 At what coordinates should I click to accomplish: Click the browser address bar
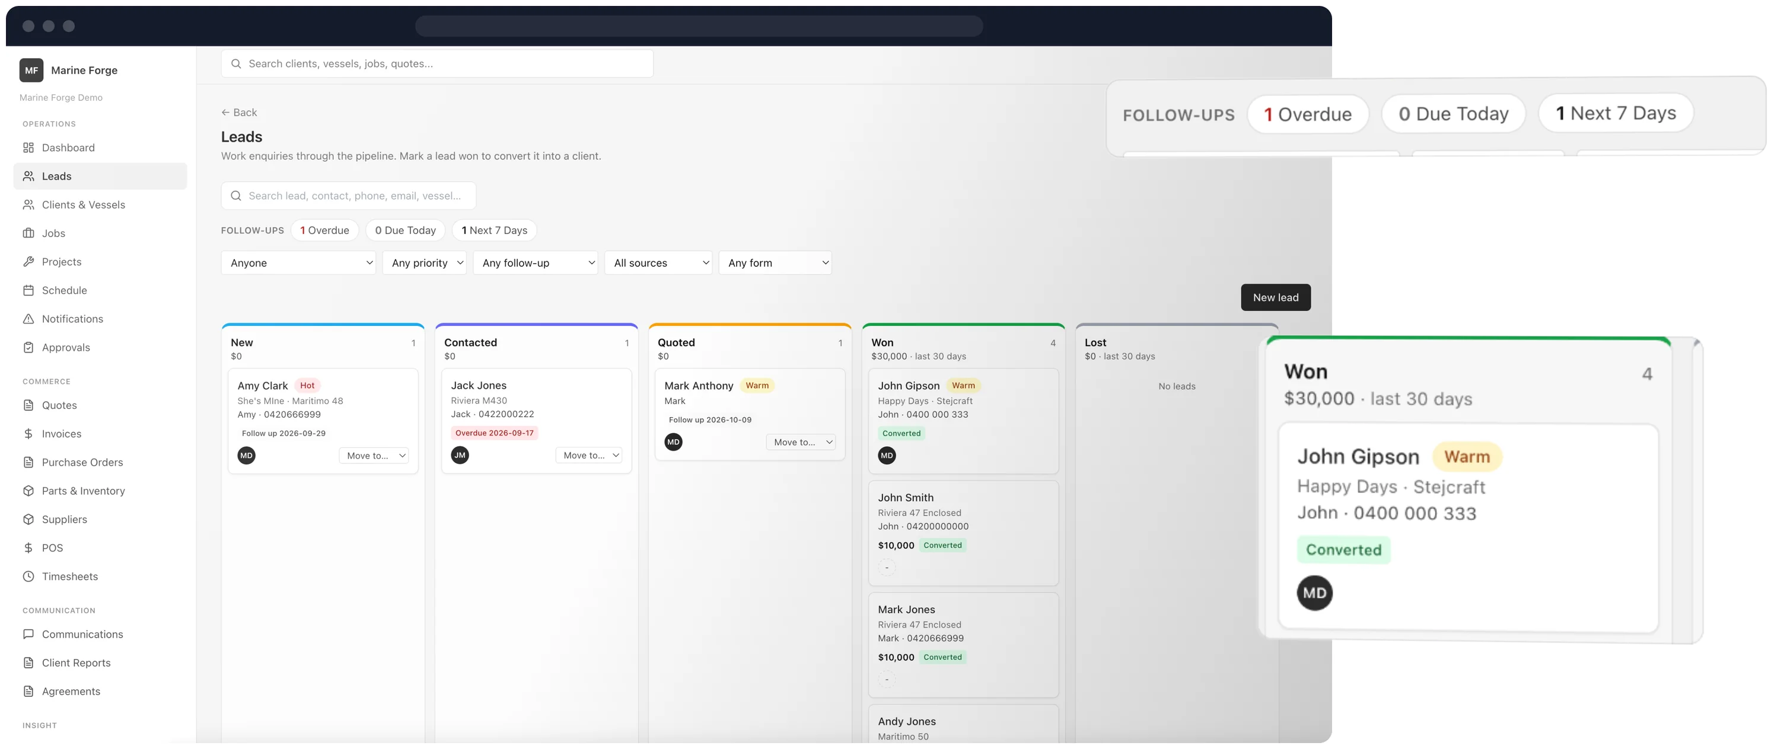[x=699, y=26]
